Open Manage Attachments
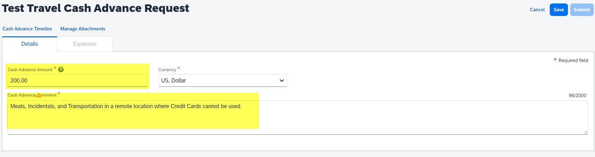Image resolution: width=595 pixels, height=157 pixels. [83, 29]
